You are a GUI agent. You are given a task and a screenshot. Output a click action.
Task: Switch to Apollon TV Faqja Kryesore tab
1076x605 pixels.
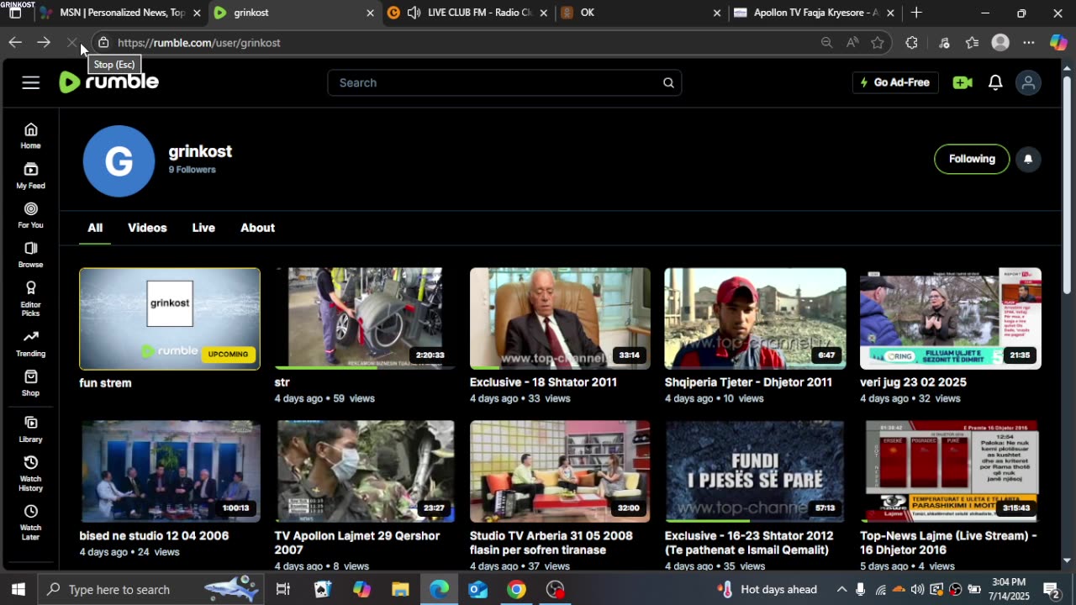(x=814, y=13)
